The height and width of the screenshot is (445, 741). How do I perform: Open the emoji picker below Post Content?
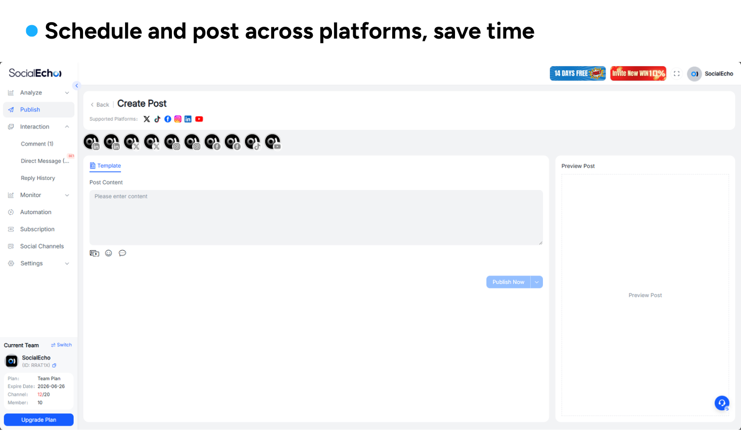(x=108, y=253)
